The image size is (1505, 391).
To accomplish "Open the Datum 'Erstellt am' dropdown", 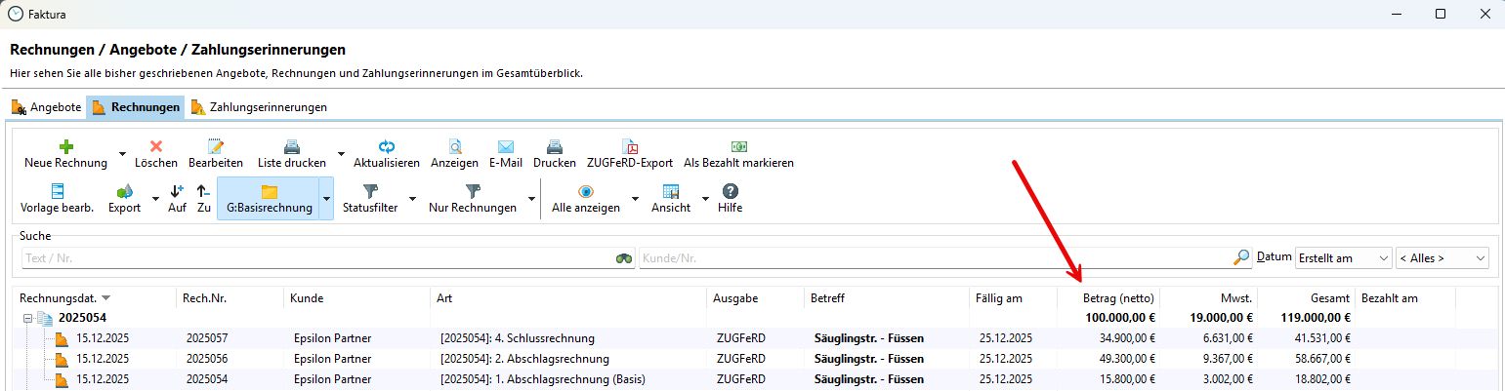I will coord(1343,257).
